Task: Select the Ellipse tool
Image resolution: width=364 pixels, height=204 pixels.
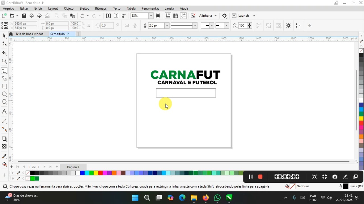Action: 4,94
